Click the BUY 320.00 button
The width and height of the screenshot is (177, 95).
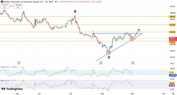[x=18, y=6]
